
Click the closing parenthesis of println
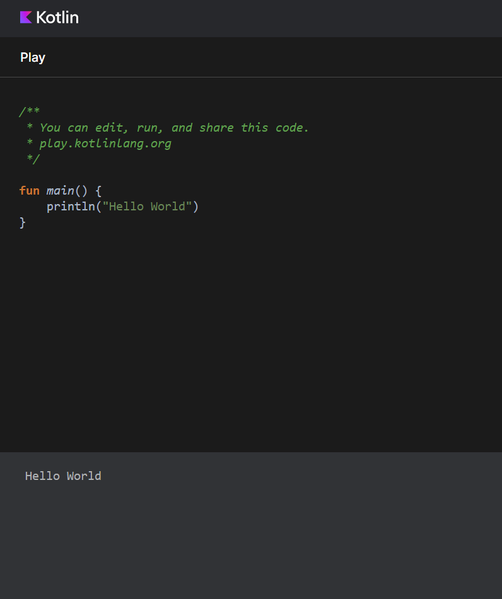click(195, 206)
